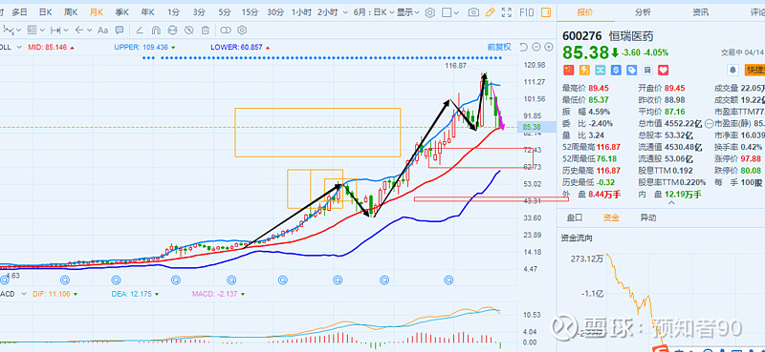Click the China flag market icon

(x=568, y=70)
